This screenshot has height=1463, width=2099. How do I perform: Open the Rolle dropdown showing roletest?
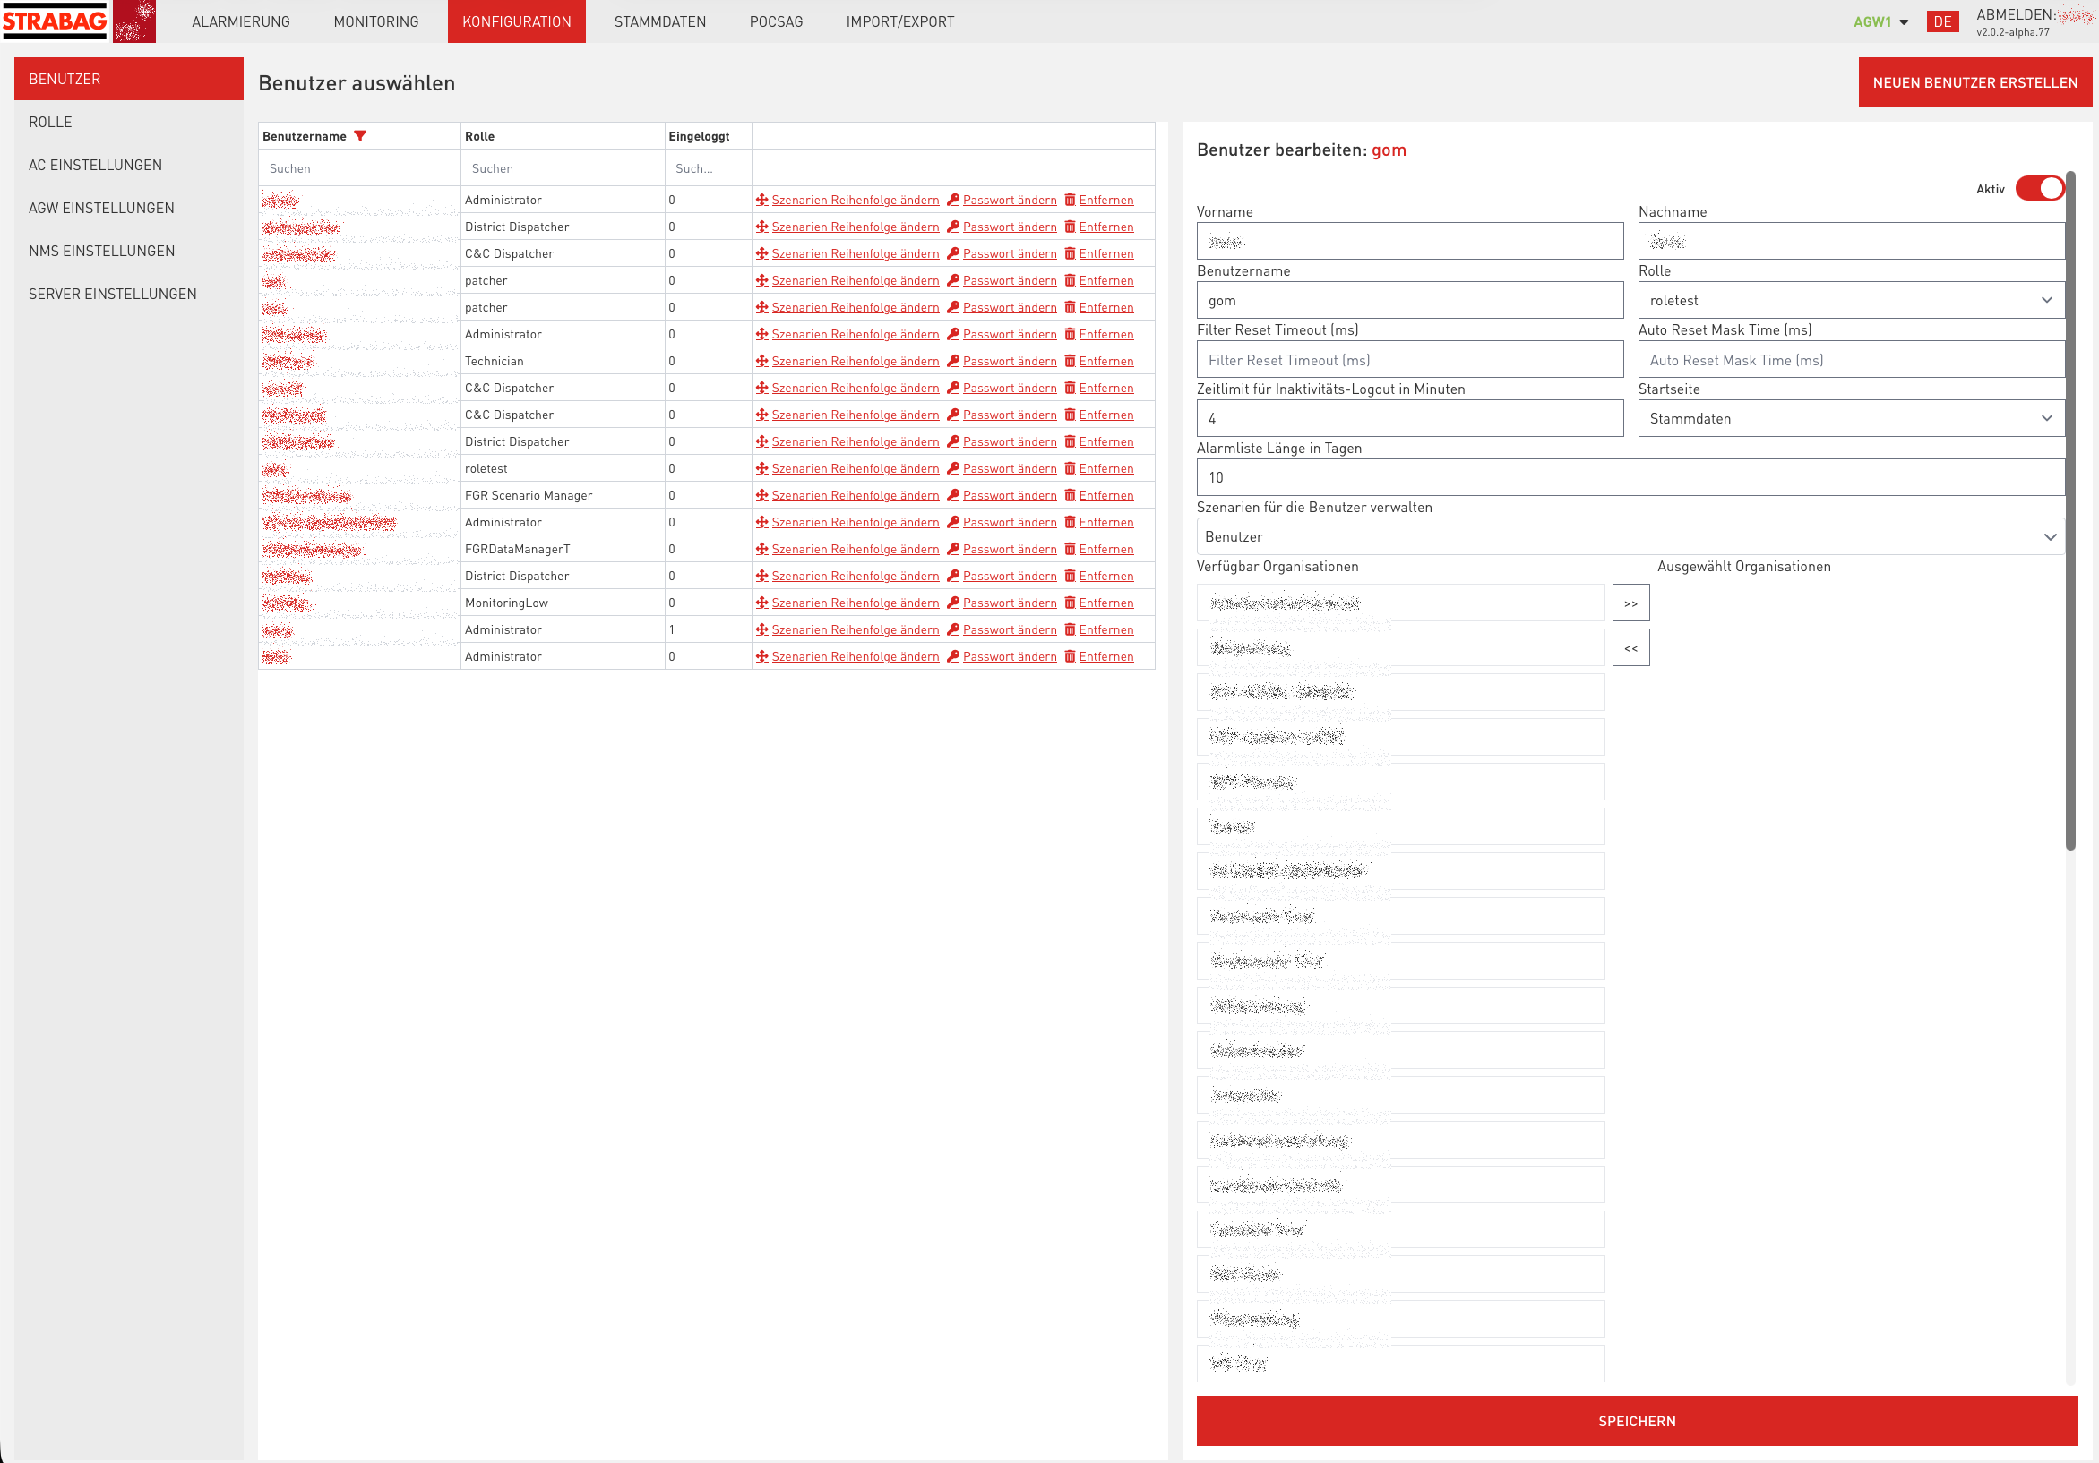[x=1849, y=300]
